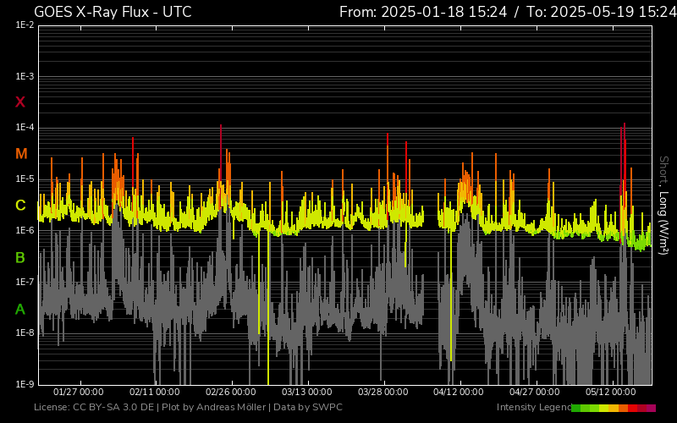Image resolution: width=677 pixels, height=423 pixels.
Task: Click the 01/27 00:00 date tick label
Action: click(79, 392)
